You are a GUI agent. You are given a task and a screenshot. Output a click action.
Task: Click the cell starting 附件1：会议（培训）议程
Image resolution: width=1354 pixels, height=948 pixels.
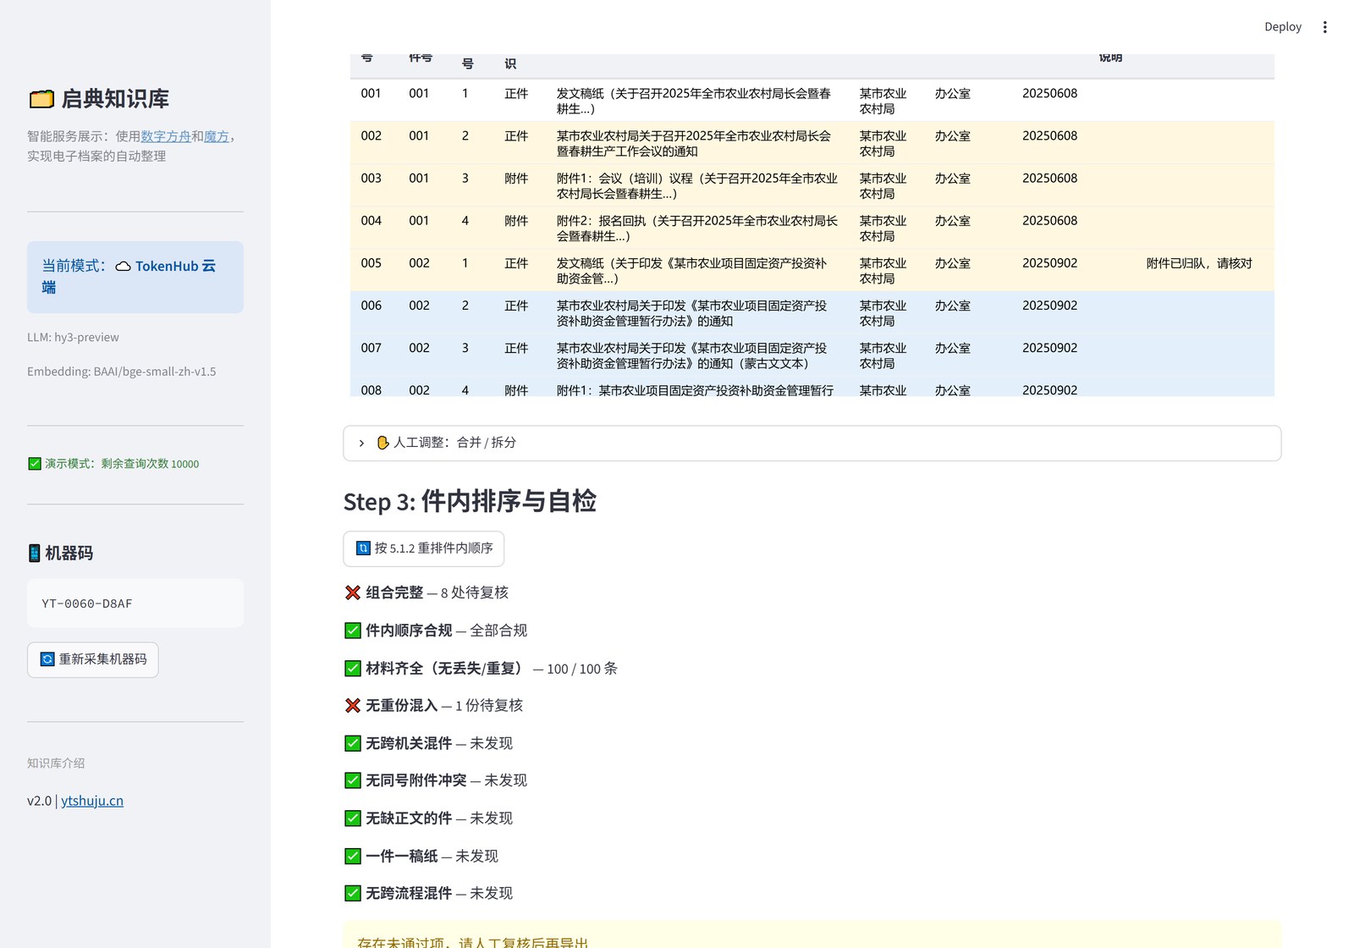pos(697,185)
